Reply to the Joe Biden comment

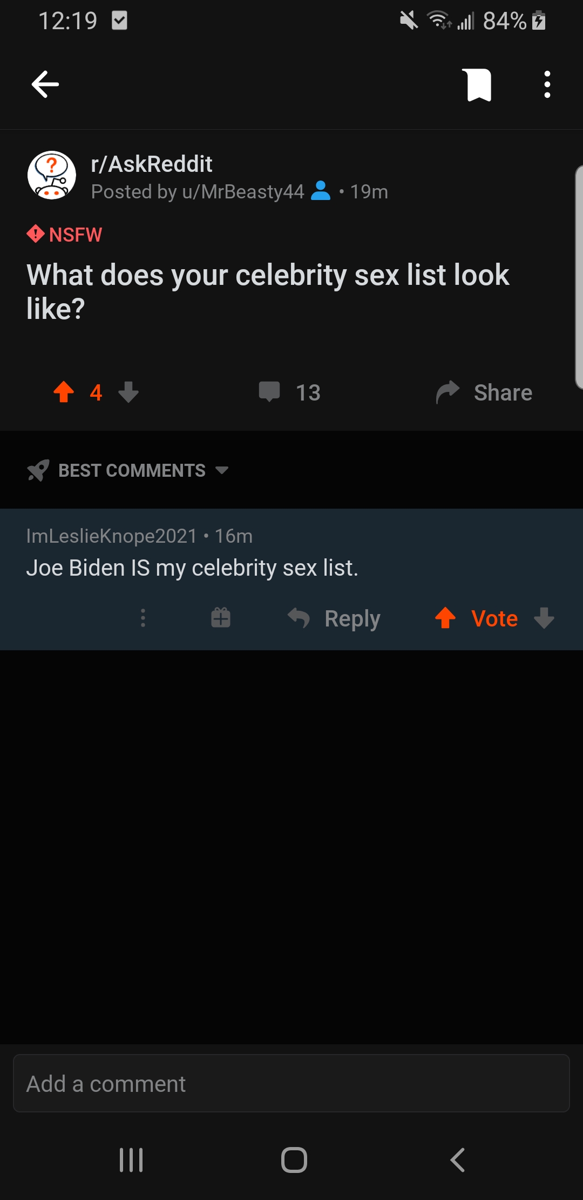click(x=334, y=618)
